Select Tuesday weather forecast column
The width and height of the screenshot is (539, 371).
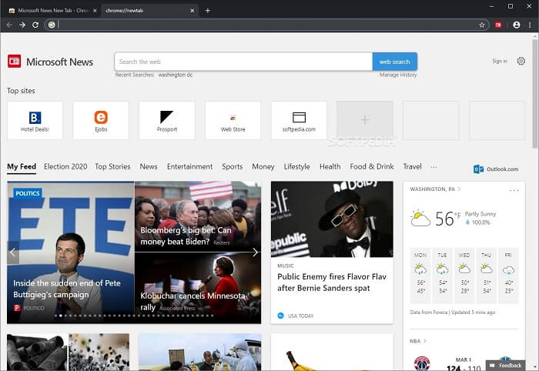[442, 275]
